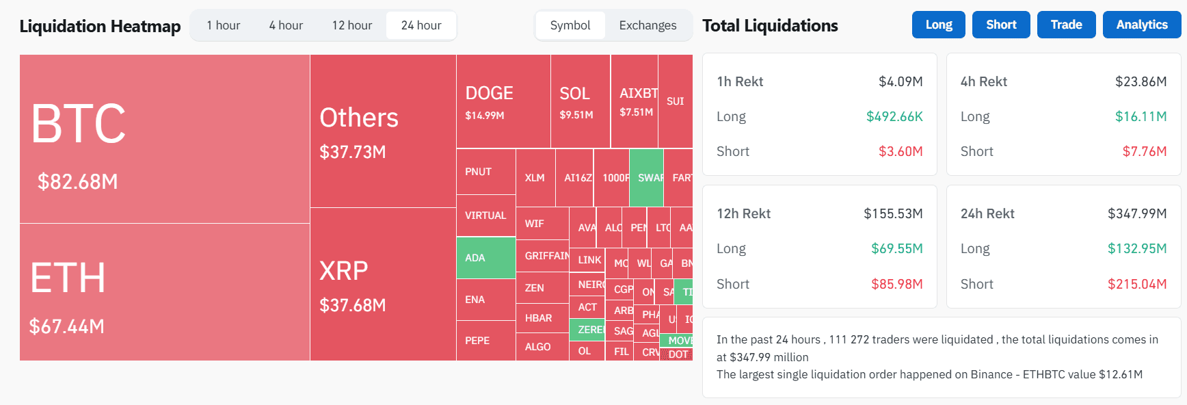The height and width of the screenshot is (405, 1187).
Task: Click the 24h Rekt summary card
Action: click(1063, 247)
